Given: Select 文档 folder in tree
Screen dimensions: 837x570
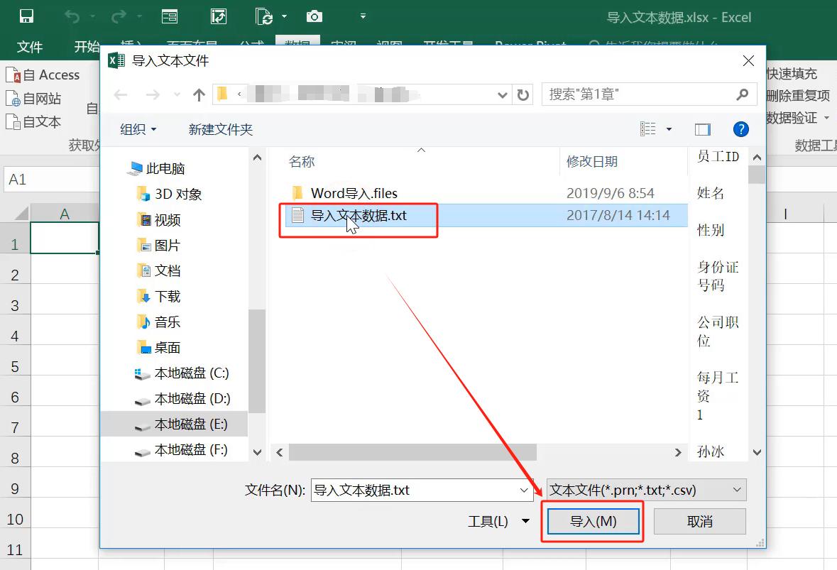Looking at the screenshot, I should (x=159, y=271).
